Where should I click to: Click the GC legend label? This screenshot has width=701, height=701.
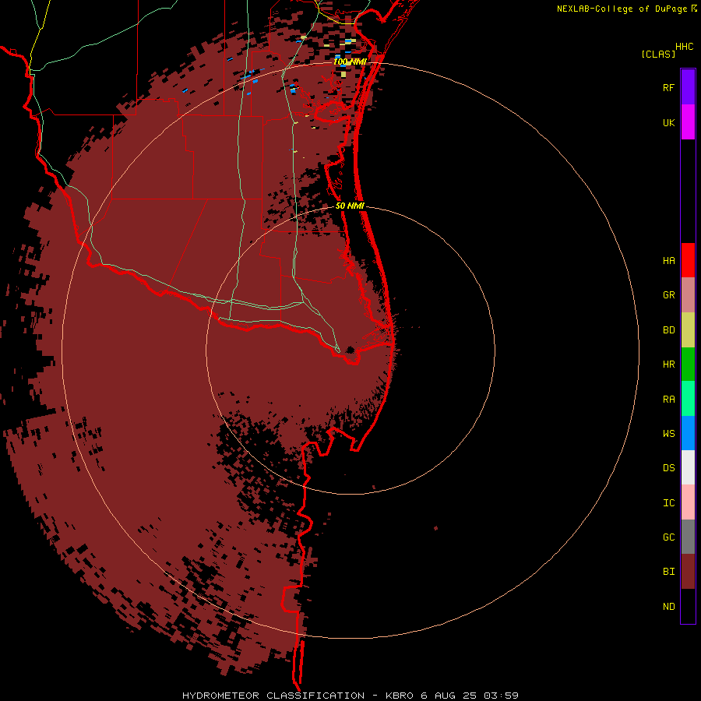coord(668,537)
